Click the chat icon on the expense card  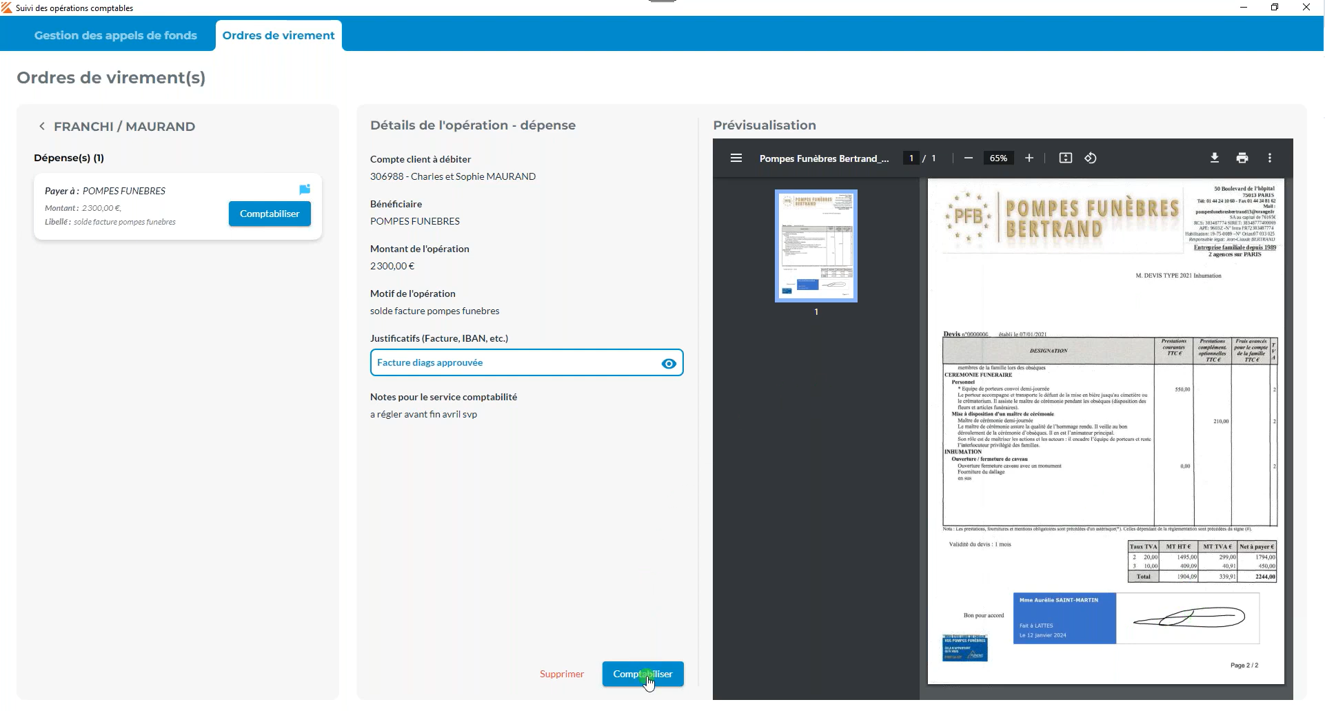[x=305, y=189]
